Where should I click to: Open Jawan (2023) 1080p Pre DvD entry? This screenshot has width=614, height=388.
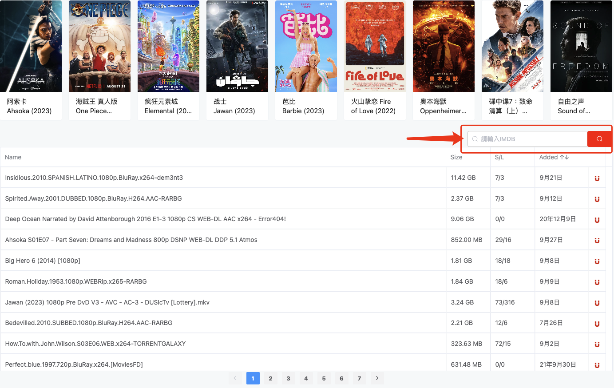107,302
